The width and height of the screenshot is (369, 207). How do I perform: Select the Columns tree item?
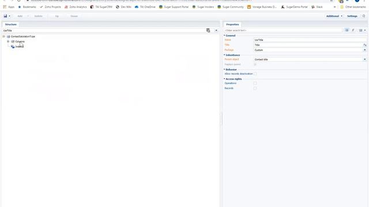click(20, 41)
